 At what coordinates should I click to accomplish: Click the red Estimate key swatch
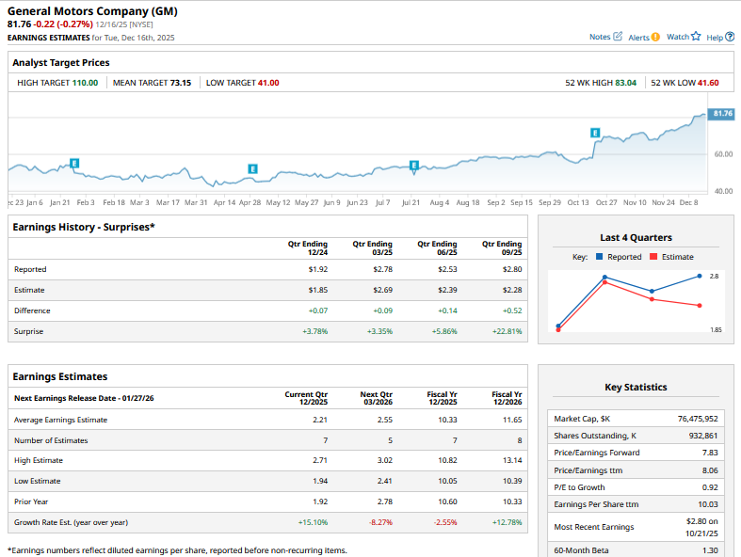pyautogui.click(x=654, y=257)
